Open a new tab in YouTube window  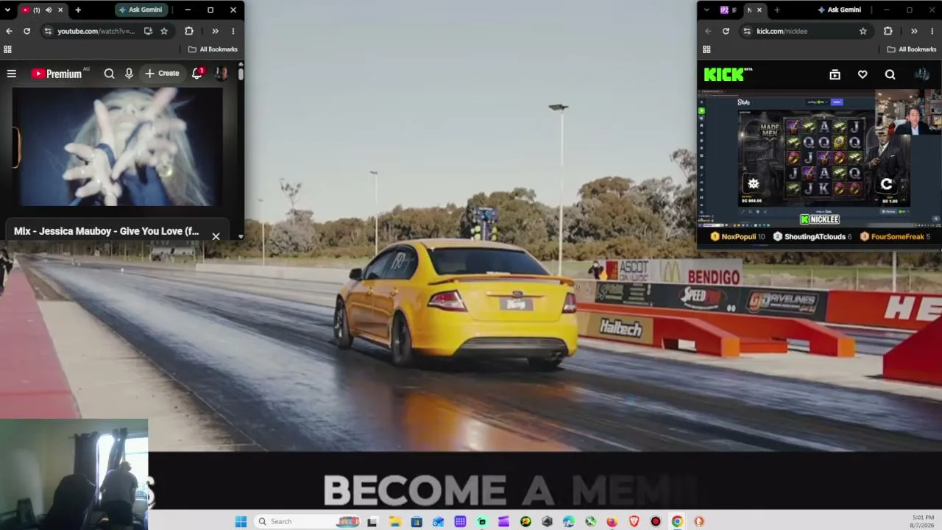[78, 10]
